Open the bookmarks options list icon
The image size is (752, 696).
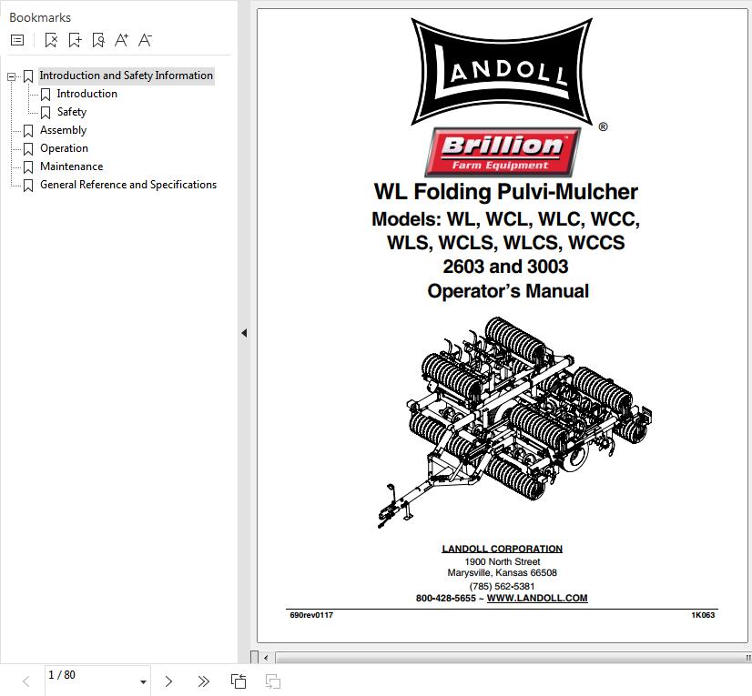(17, 40)
